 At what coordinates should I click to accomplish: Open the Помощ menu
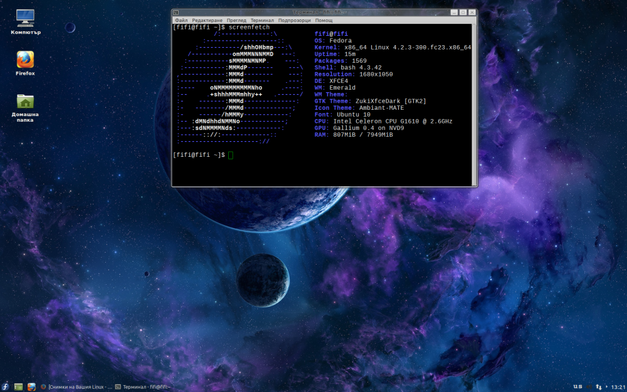pyautogui.click(x=324, y=21)
